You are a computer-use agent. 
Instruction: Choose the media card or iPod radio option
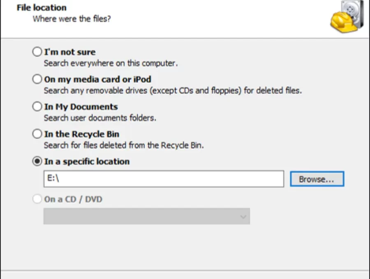coord(37,79)
